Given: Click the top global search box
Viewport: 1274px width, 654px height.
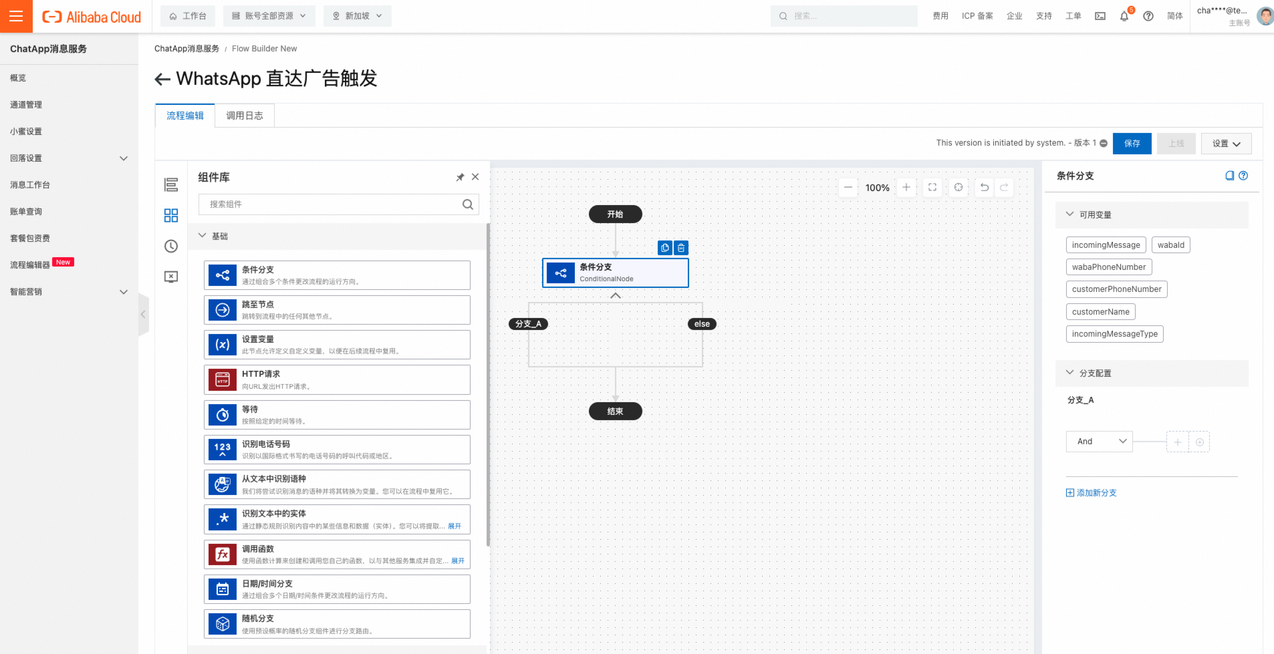Looking at the screenshot, I should 844,16.
